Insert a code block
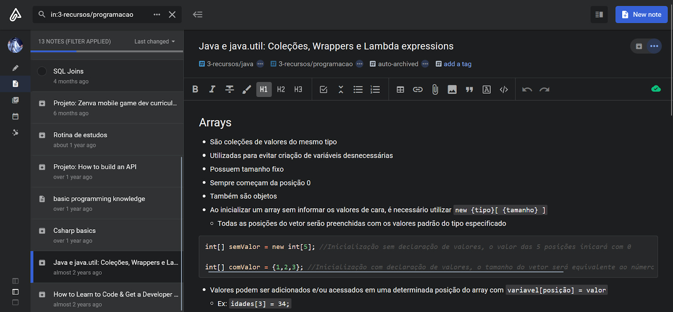Image resolution: width=673 pixels, height=312 pixels. [x=504, y=89]
